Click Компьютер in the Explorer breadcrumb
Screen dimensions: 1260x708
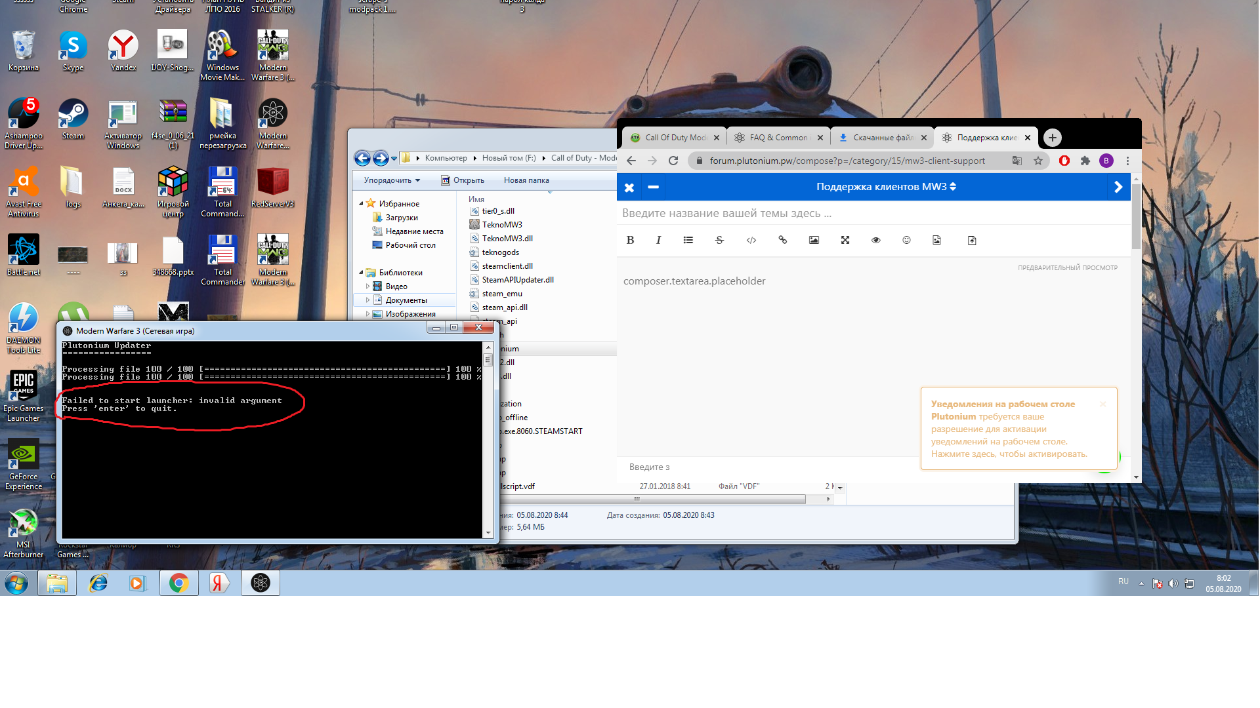446,158
